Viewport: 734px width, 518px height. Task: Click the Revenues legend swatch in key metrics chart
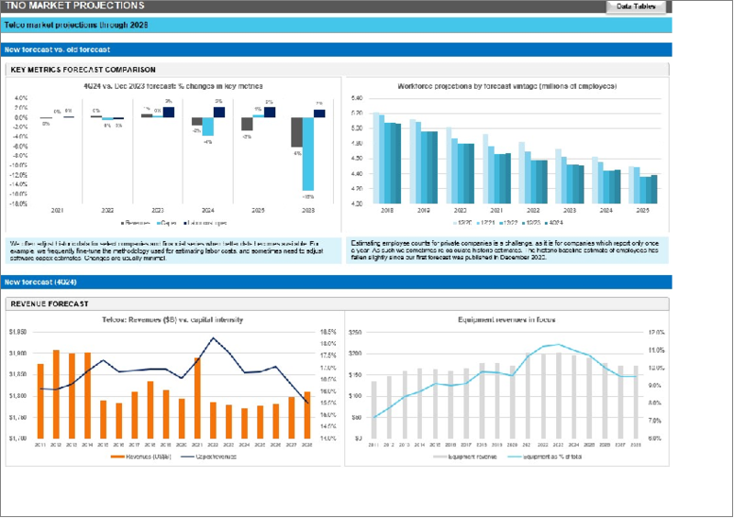click(124, 223)
